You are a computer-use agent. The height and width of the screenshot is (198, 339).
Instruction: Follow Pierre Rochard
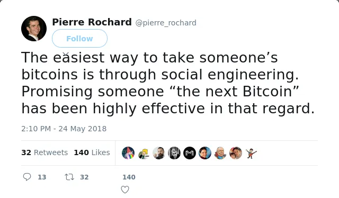pyautogui.click(x=79, y=39)
